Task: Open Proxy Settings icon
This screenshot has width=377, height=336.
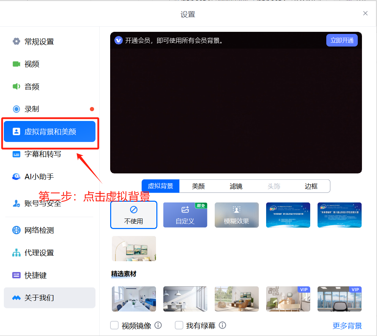Action: pos(16,253)
